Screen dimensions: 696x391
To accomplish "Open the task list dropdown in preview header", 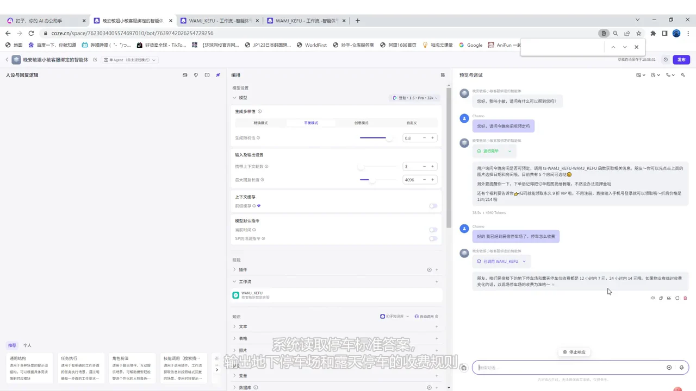I will pos(641,75).
